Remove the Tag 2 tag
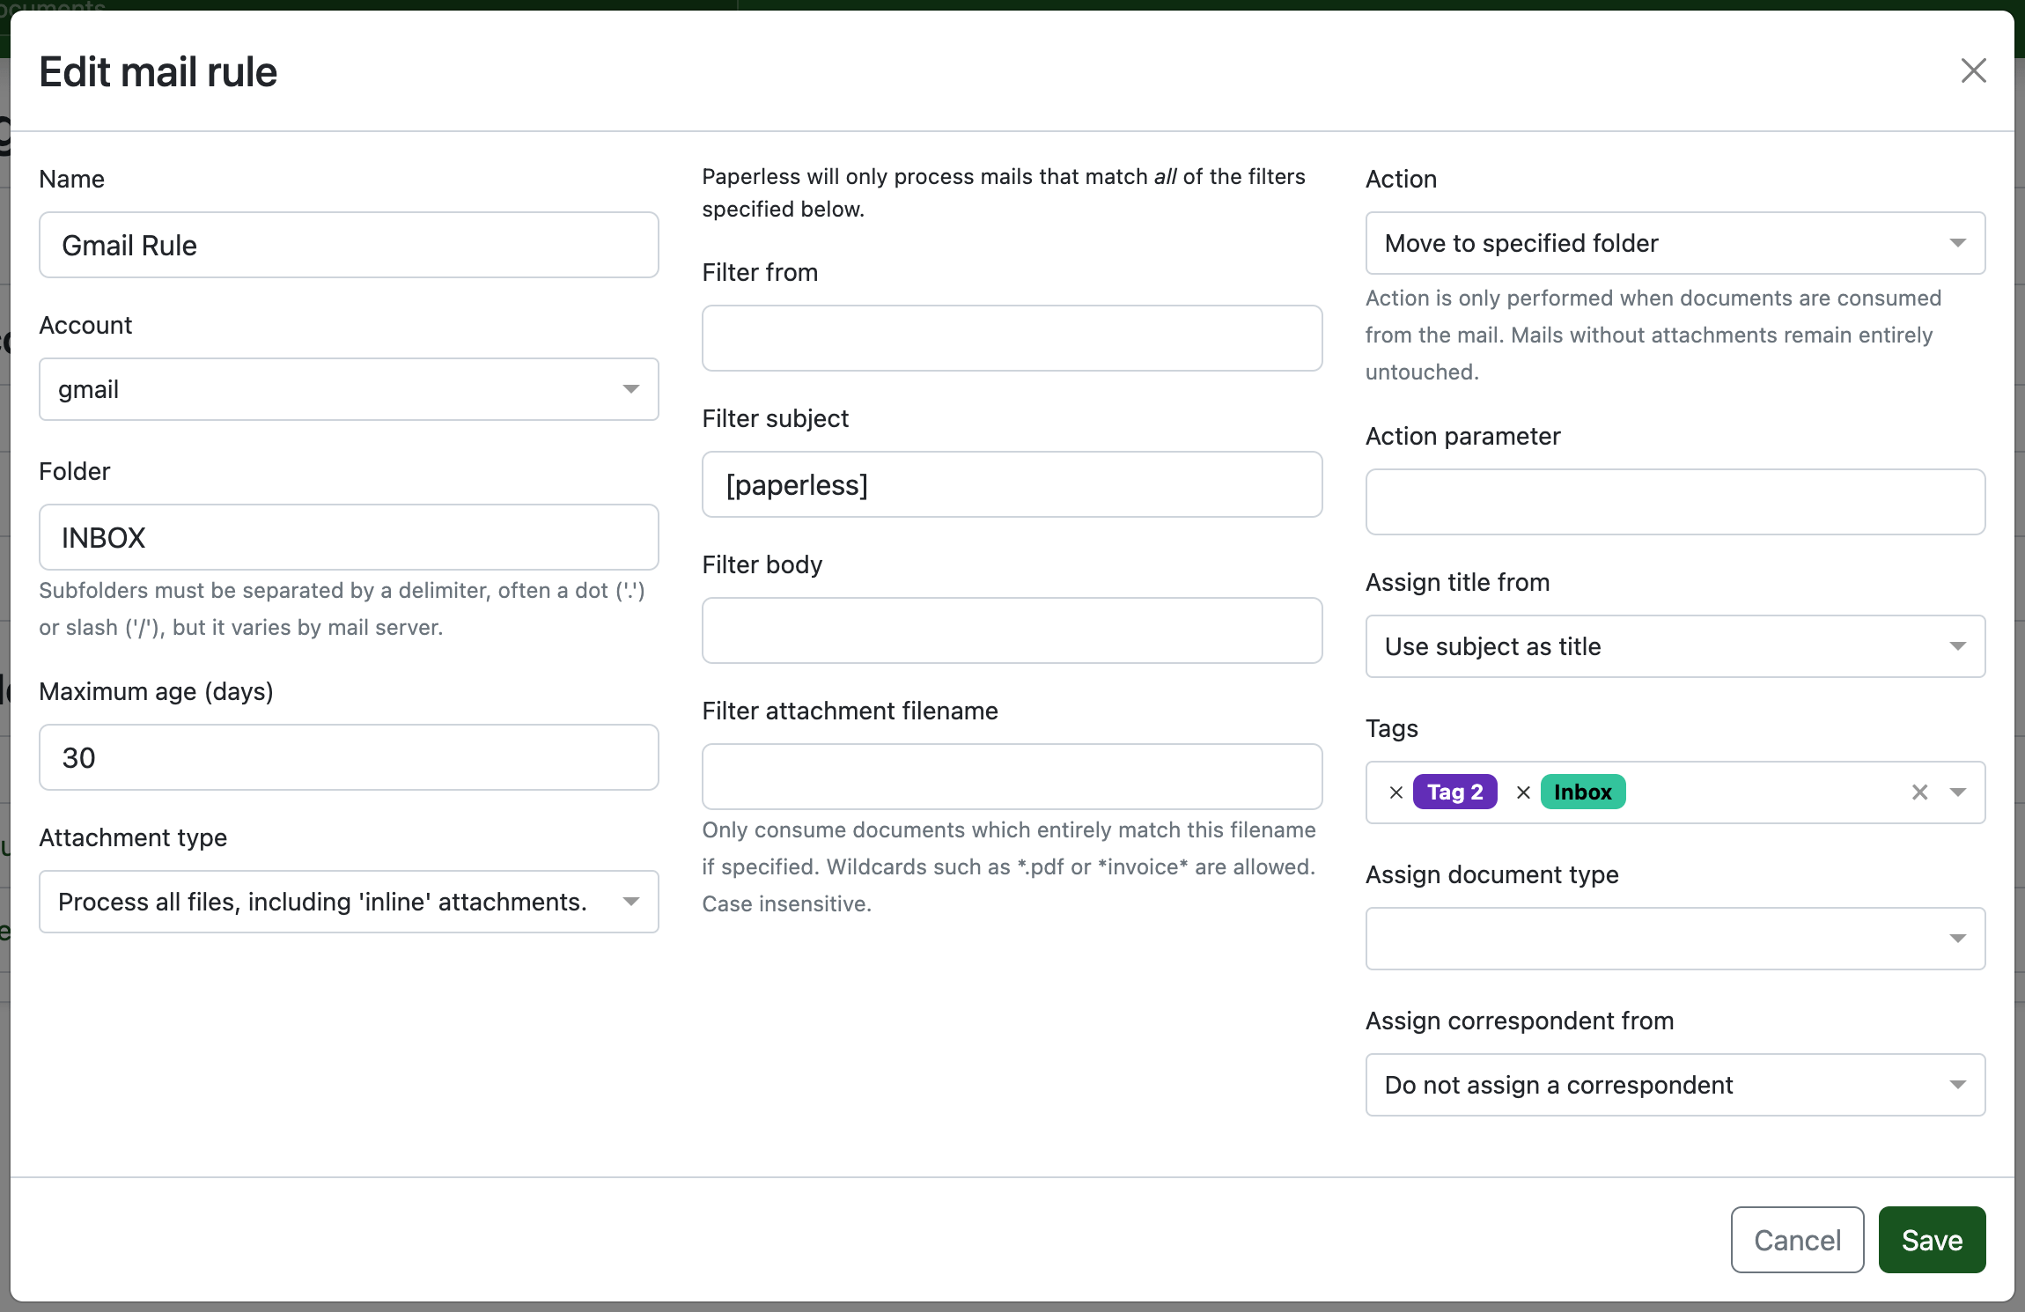The height and width of the screenshot is (1312, 2025). (1396, 792)
